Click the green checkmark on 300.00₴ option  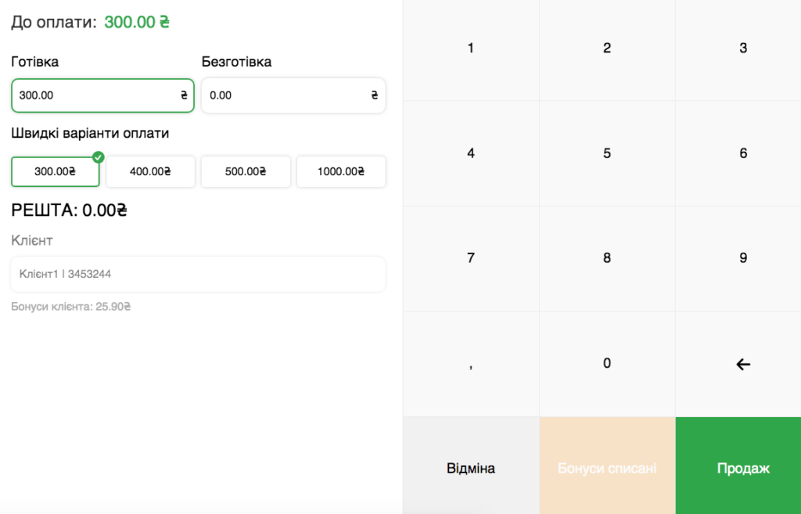click(98, 157)
